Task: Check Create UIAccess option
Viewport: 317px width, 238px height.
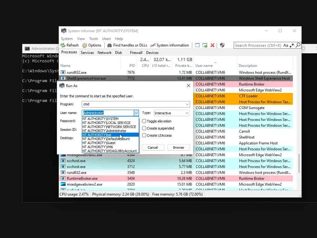Action: coord(144,135)
